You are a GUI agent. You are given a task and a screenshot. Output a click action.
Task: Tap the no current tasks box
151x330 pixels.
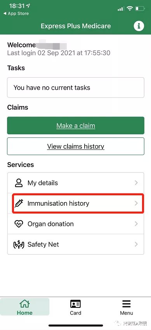click(76, 88)
